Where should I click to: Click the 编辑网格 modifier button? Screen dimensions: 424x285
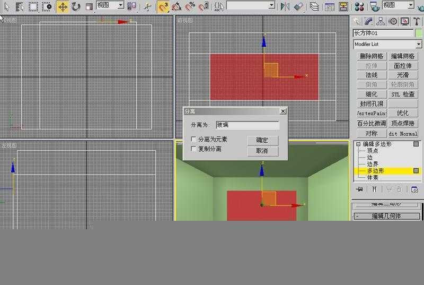403,56
